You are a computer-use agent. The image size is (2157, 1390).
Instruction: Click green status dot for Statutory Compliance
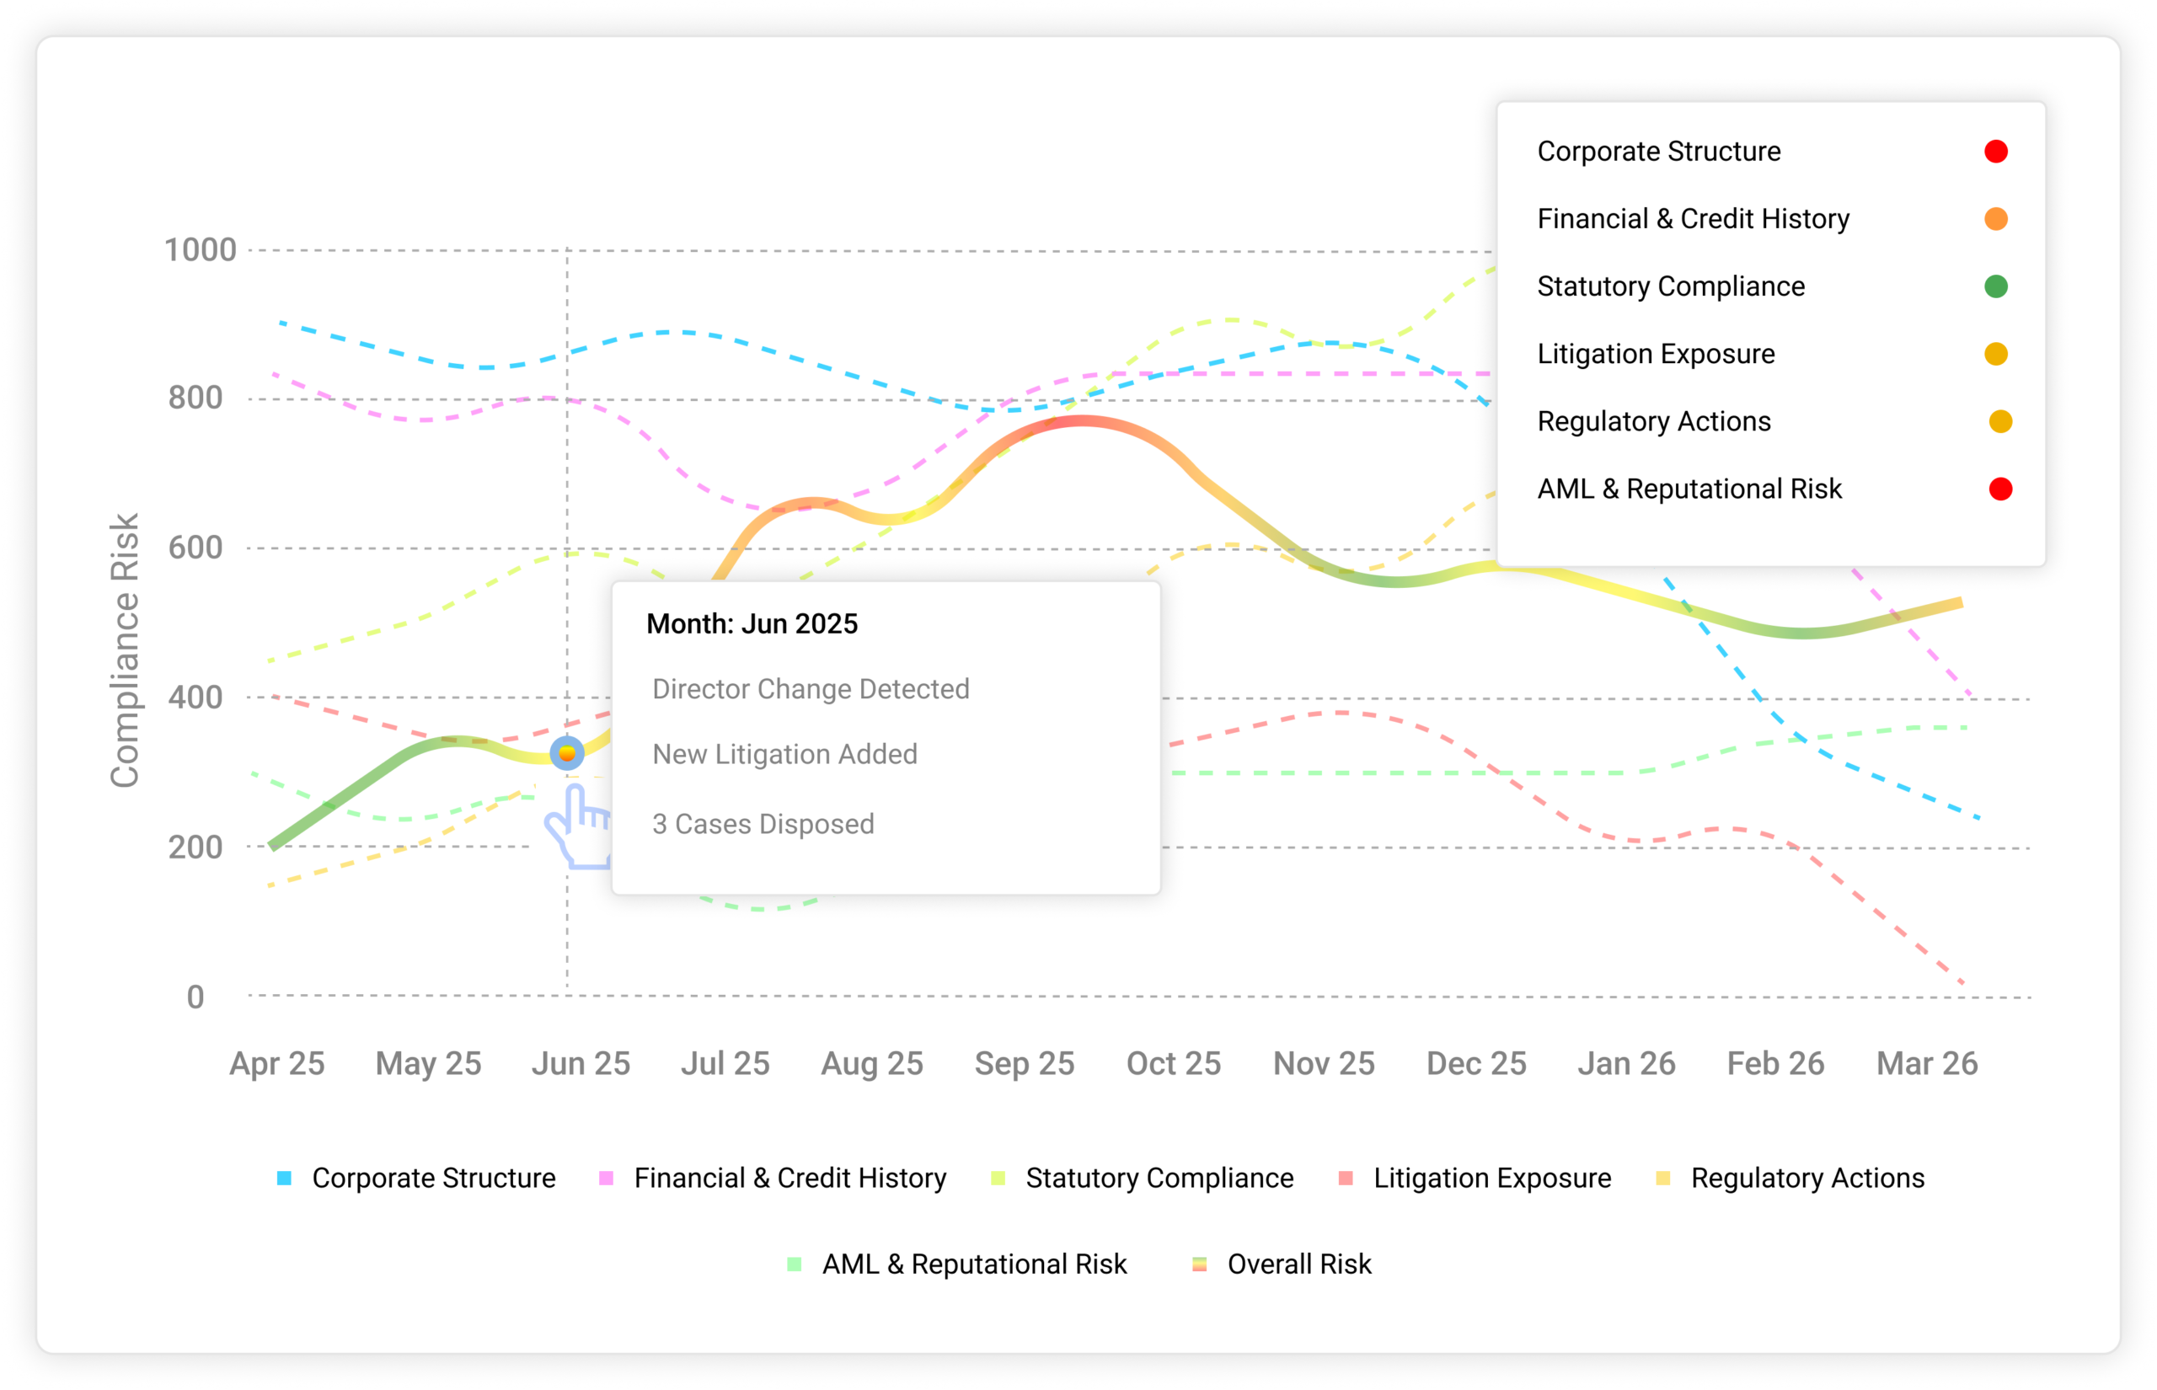[1995, 287]
